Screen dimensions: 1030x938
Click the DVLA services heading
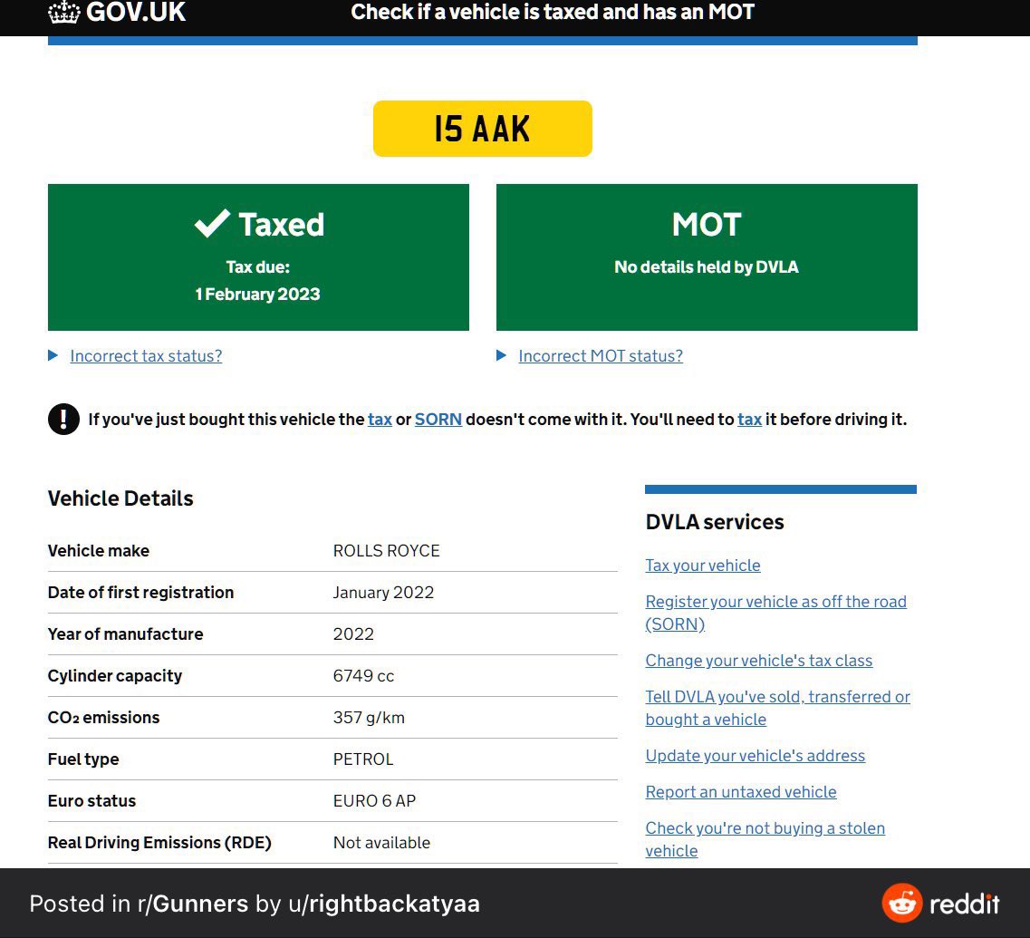(x=715, y=522)
